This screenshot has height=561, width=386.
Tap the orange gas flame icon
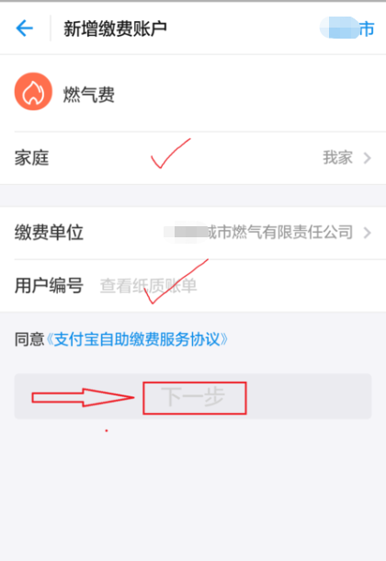(x=33, y=92)
